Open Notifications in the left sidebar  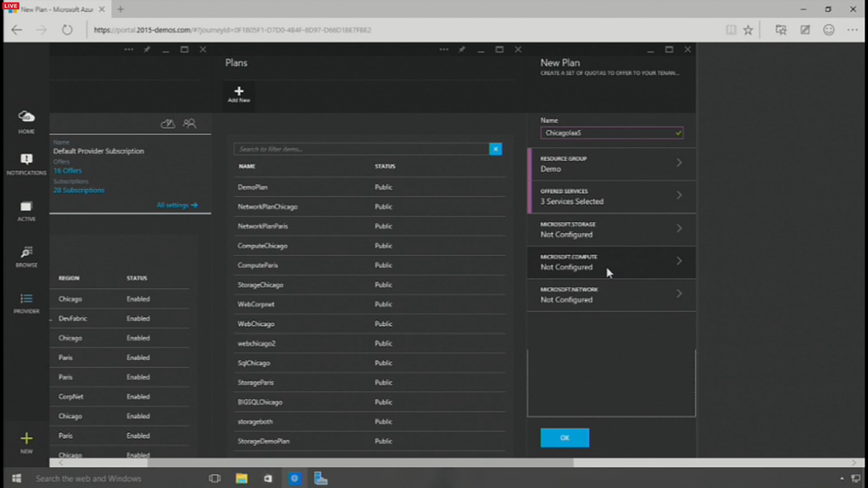point(26,163)
